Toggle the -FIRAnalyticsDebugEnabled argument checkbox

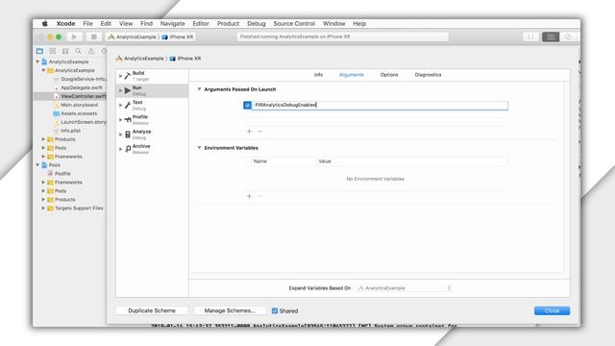coord(247,105)
